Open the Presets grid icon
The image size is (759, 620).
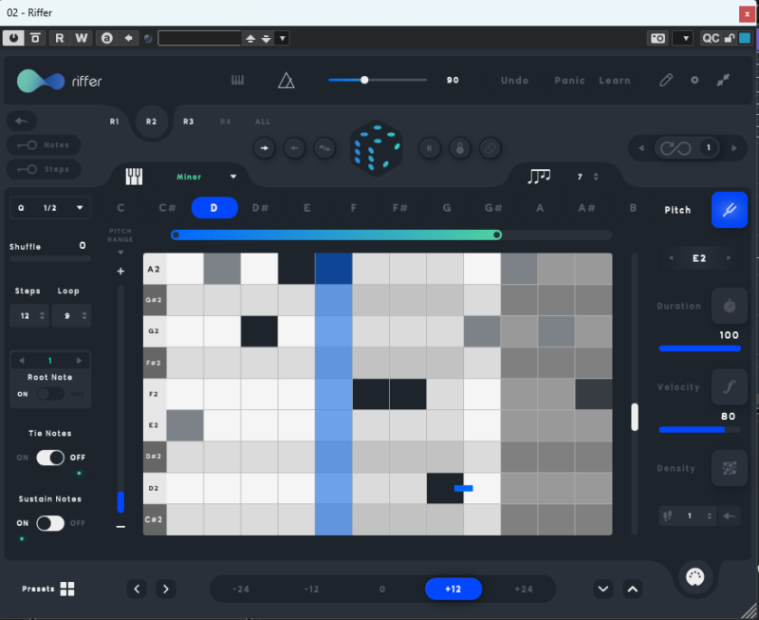pos(67,589)
